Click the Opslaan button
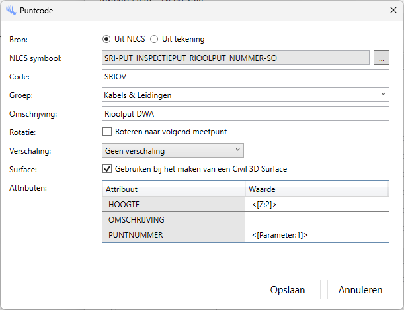404x310 pixels. pyautogui.click(x=287, y=289)
